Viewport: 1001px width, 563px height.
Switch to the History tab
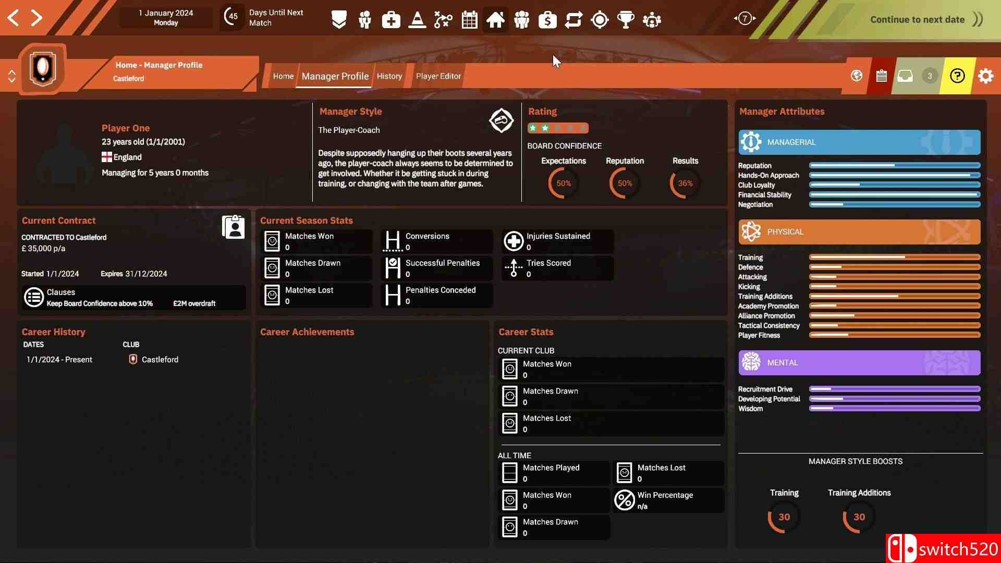(x=389, y=76)
